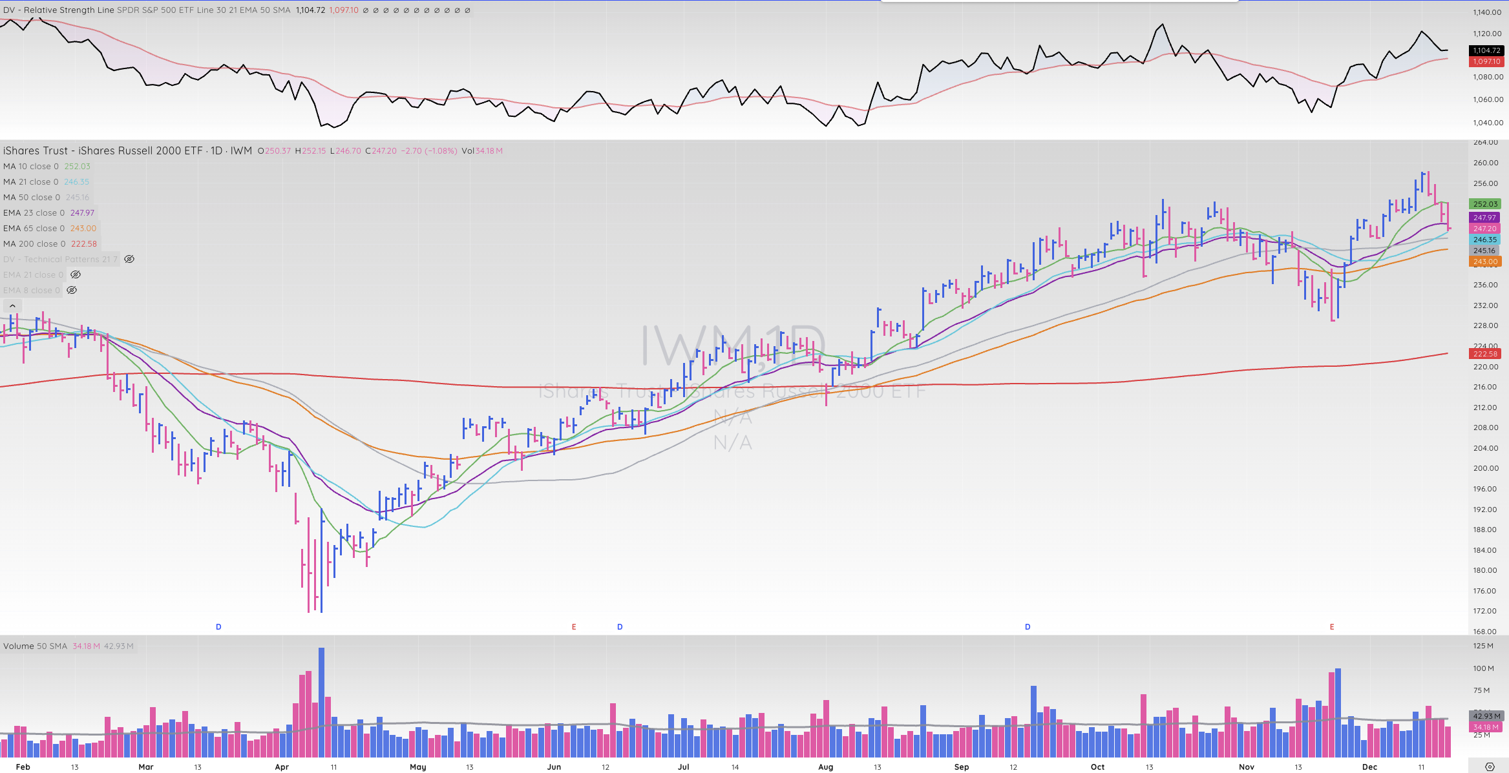Click the mid-June dividend D marker
The height and width of the screenshot is (773, 1509).
620,627
